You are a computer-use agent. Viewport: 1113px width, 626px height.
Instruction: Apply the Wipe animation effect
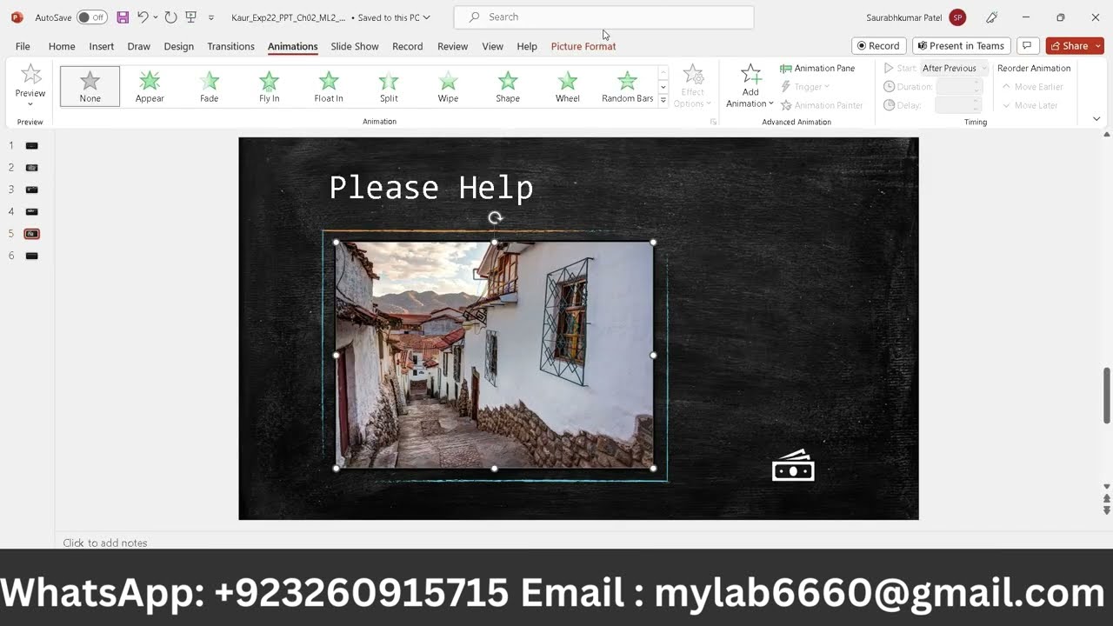coord(448,86)
